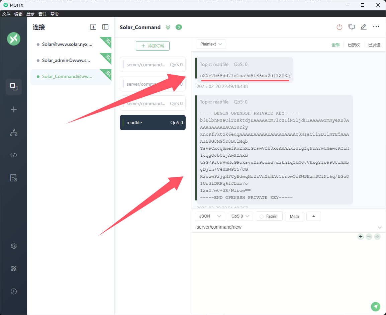Open the QoS 0 dropdown
The width and height of the screenshot is (386, 315).
[240, 216]
